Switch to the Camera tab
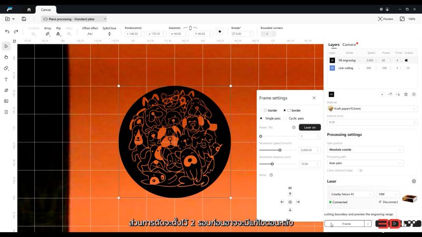Image resolution: width=422 pixels, height=237 pixels. 349,45
